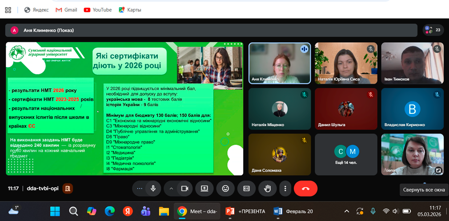Click the picture-in-picture icon on Alena's tile
Image resolution: width=449 pixels, height=221 pixels.
438,170
